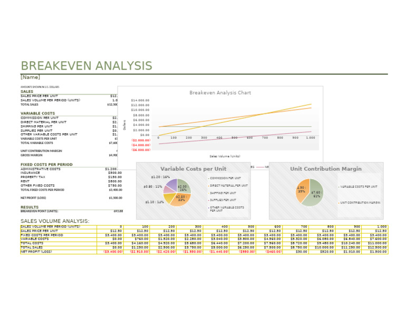
Task: Click the 'Variable Costs' table row header
Action: (59, 239)
